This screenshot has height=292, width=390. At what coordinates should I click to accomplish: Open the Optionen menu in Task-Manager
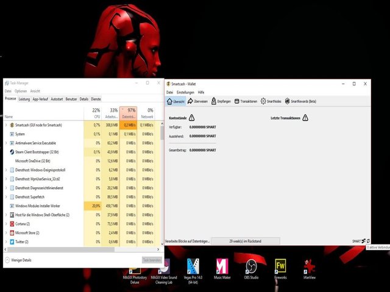point(21,91)
